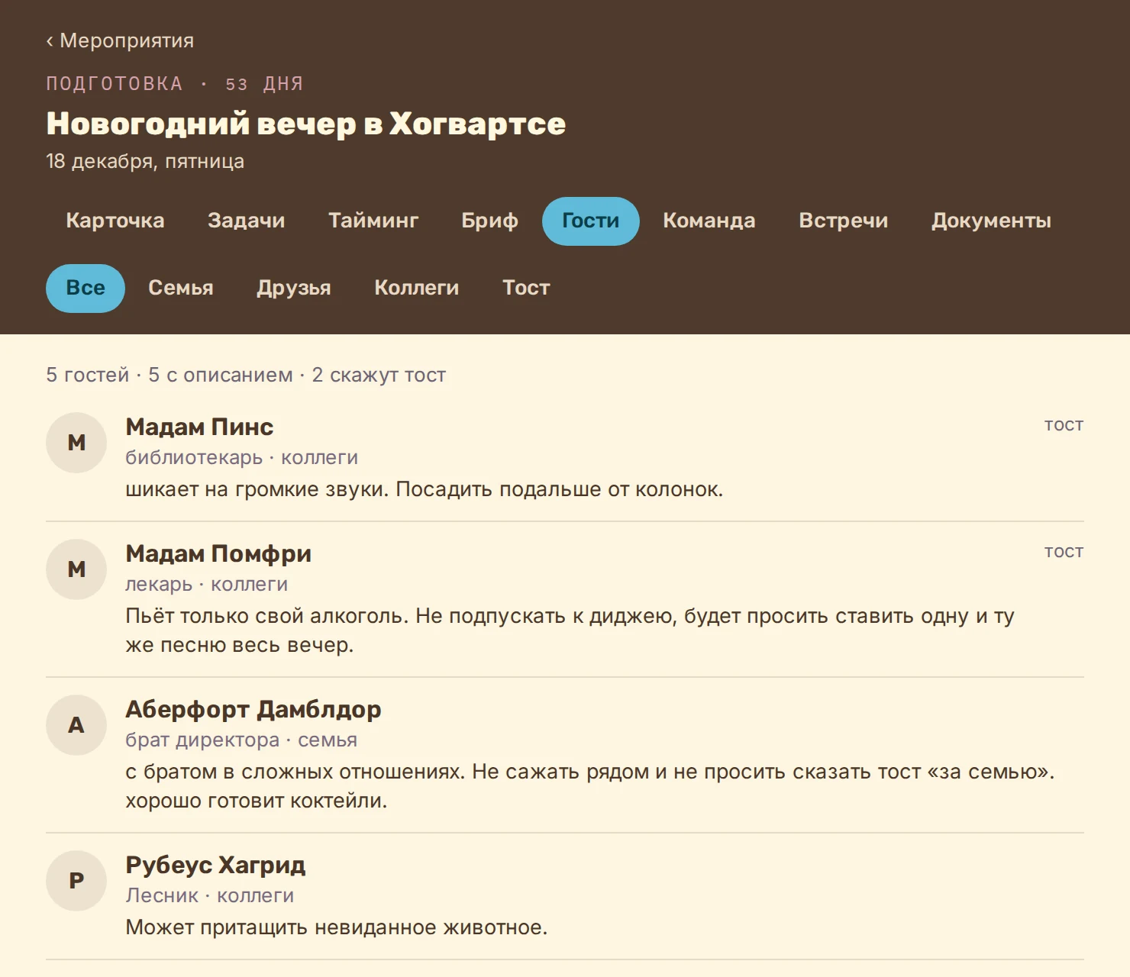Click the тост badge for Мадам Пинс
Image resolution: width=1130 pixels, height=977 pixels.
coord(1064,425)
